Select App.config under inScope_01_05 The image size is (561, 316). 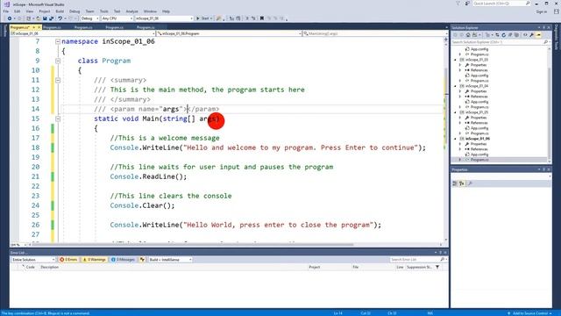(479, 128)
